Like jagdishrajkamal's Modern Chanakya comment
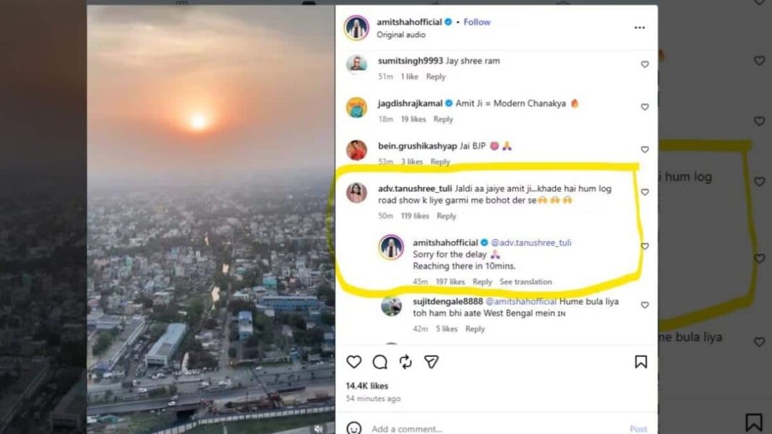Screen dimensions: 772x434 tap(645, 107)
